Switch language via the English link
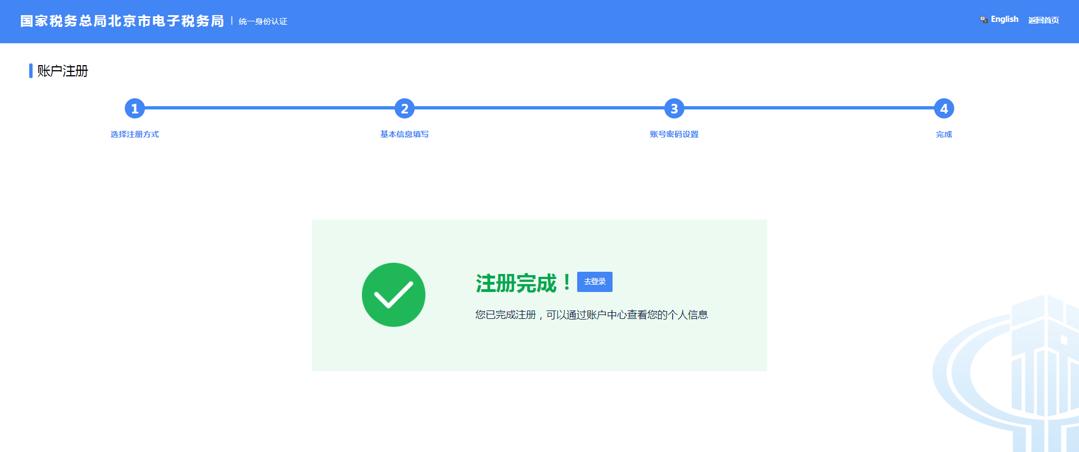The height and width of the screenshot is (452, 1079). coord(1004,20)
